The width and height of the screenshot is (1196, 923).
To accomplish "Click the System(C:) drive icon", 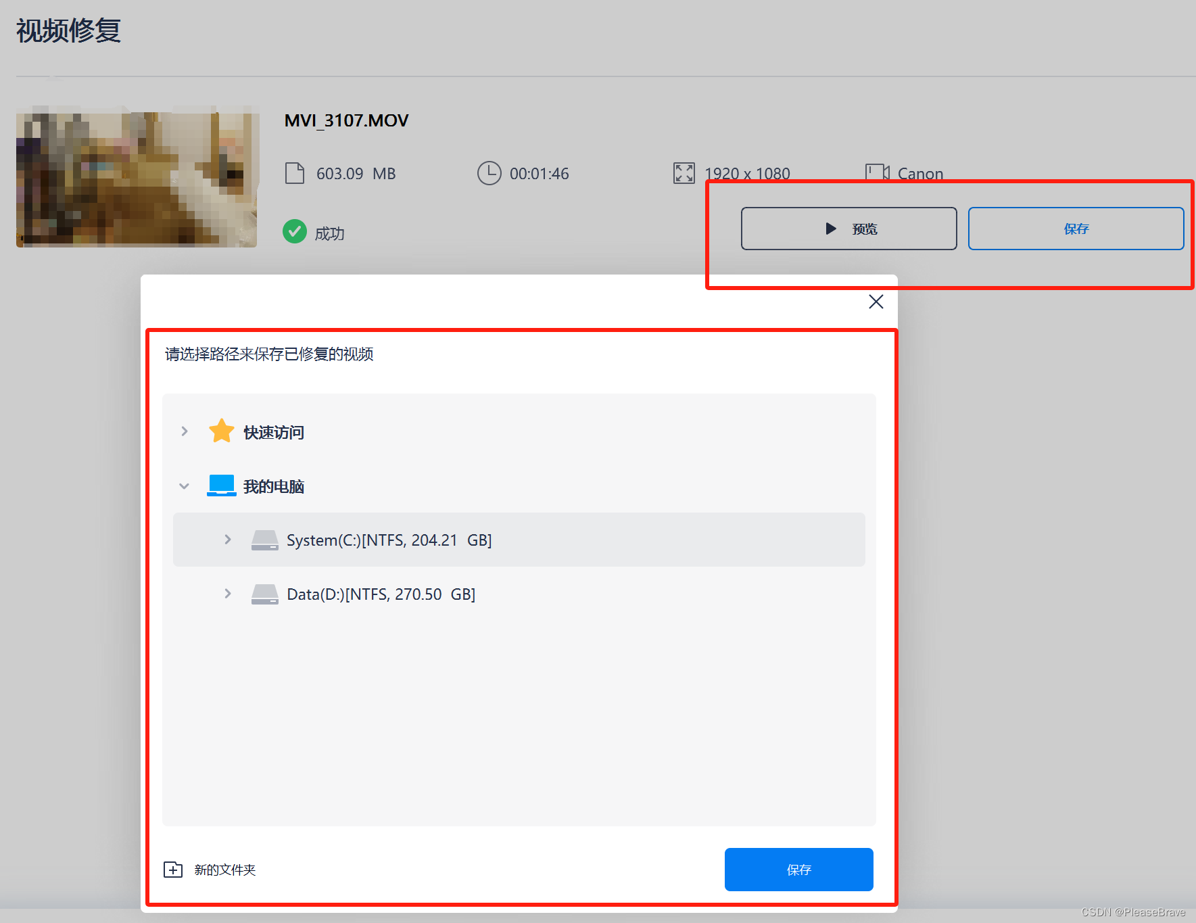I will click(264, 540).
